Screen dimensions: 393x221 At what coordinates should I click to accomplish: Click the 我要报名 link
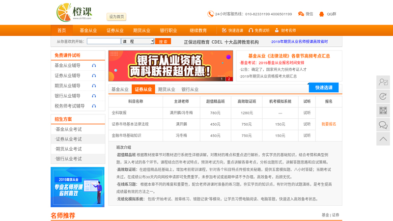[x=329, y=124]
